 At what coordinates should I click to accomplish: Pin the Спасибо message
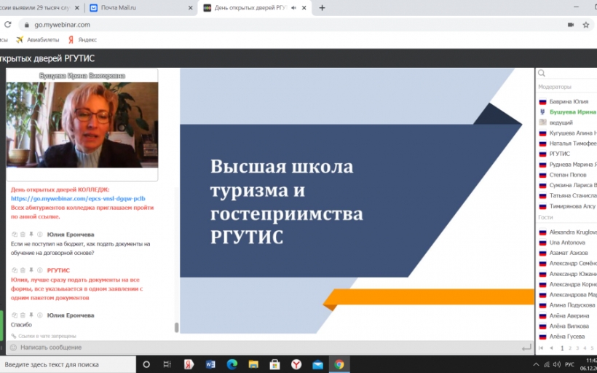point(31,315)
